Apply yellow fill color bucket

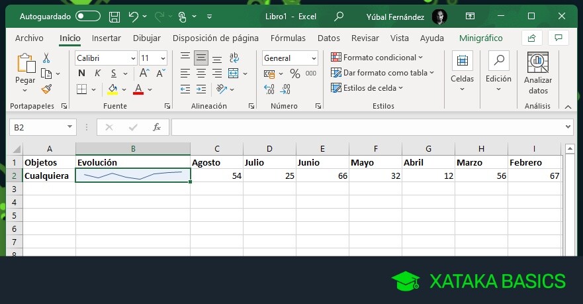[112, 89]
